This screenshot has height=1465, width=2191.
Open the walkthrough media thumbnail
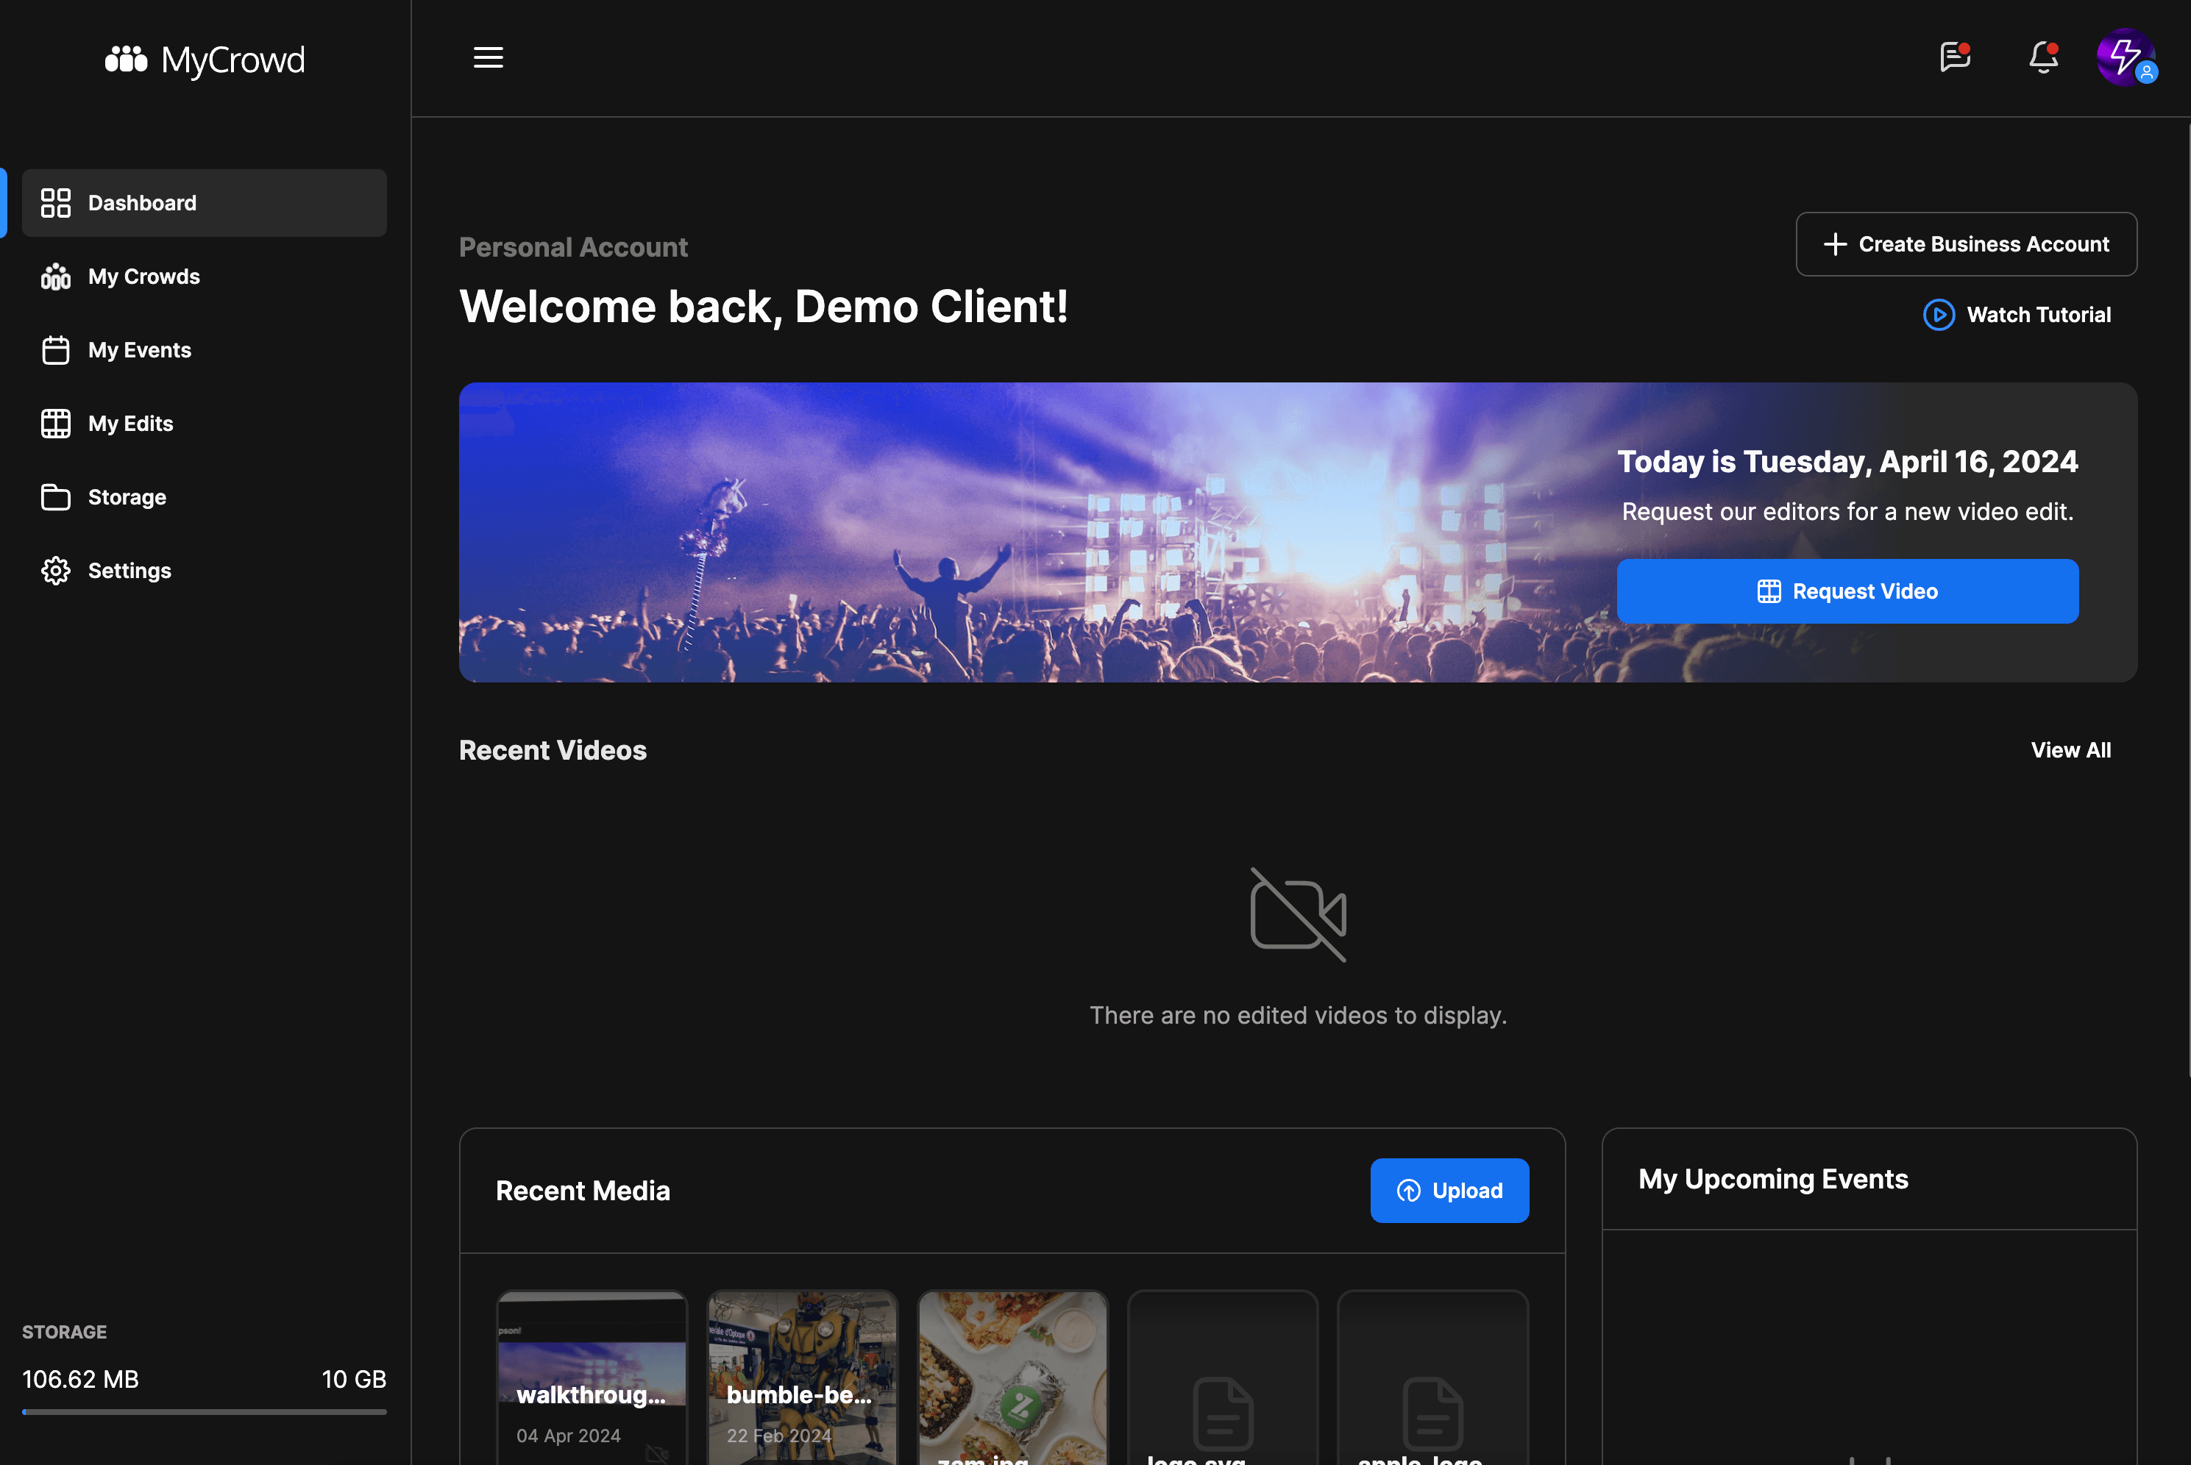coord(592,1374)
